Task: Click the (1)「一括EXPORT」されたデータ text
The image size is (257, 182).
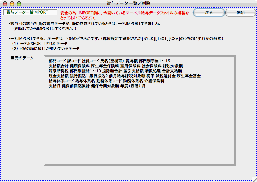Action: coord(40,44)
